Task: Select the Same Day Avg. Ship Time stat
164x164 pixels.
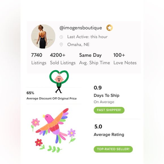Action: pyautogui.click(x=94, y=59)
